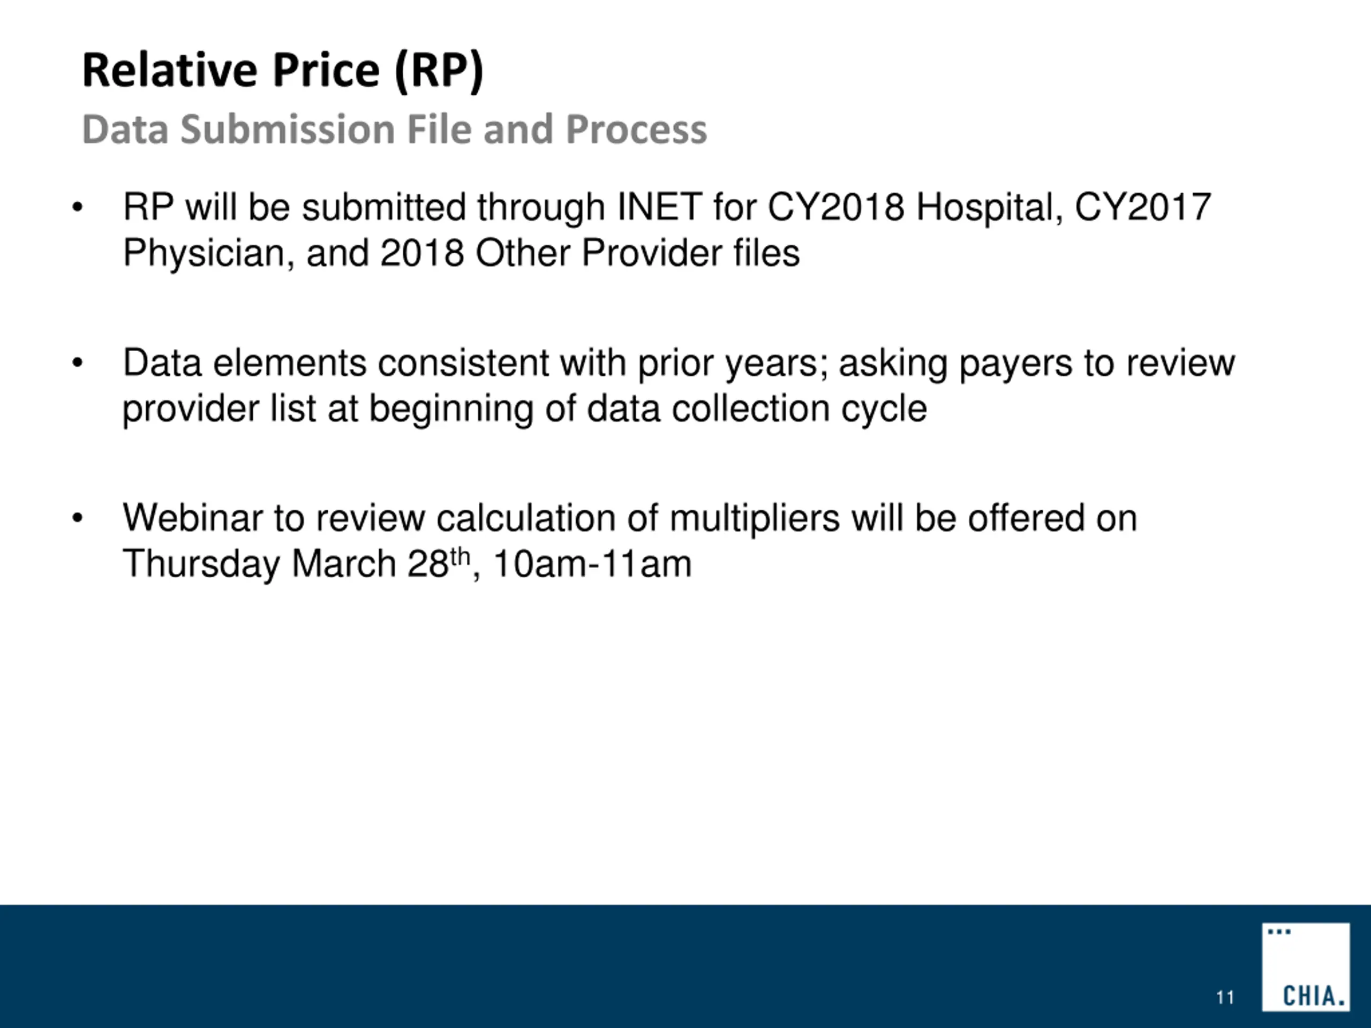Click the bullet marker before 'Data elements consistent'
Screen dimensions: 1371x1028
(77, 363)
